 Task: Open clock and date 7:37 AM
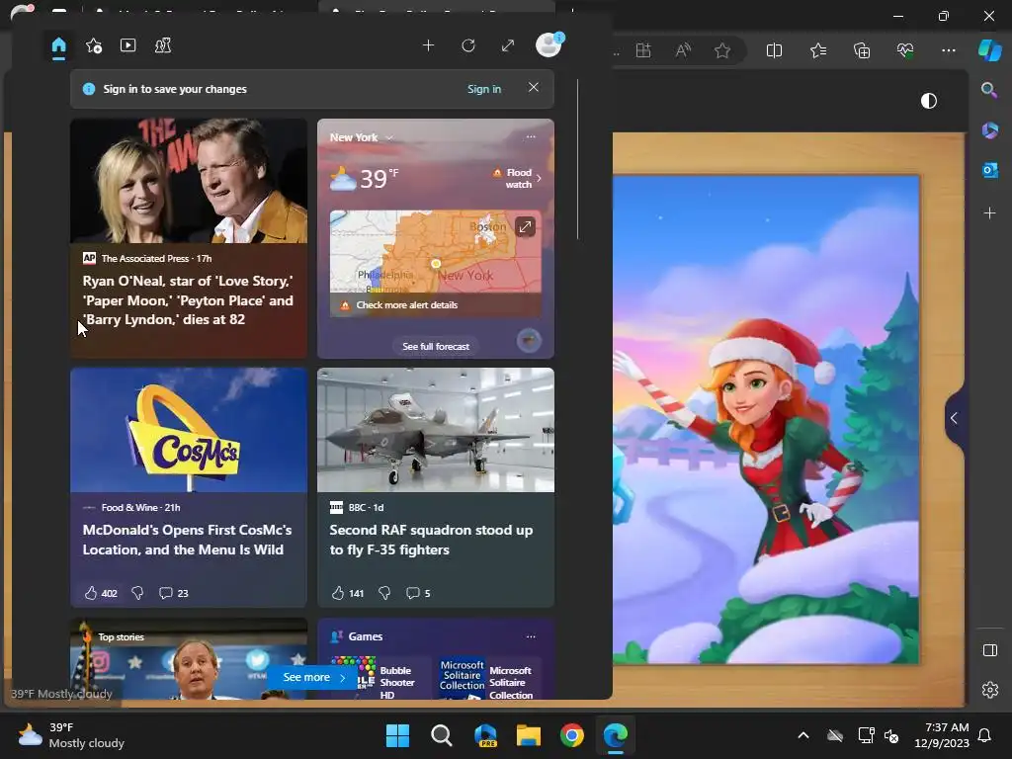tap(942, 735)
